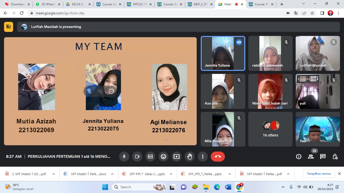Viewport: 344px width, 193px height.
Task: Open meeting details info icon
Action: pyautogui.click(x=299, y=157)
